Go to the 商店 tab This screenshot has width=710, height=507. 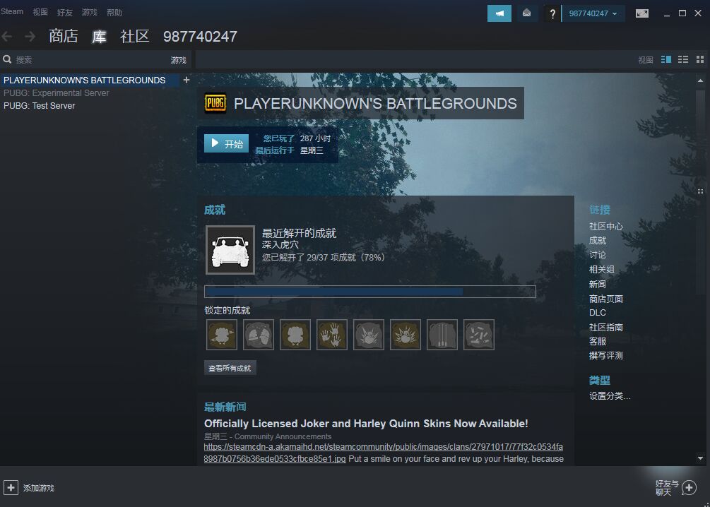(x=64, y=36)
